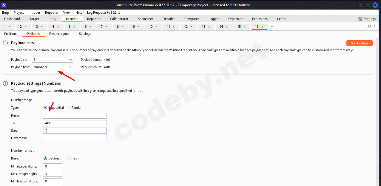Switch to the Decoder tab
The height and width of the screenshot is (186, 381).
click(x=169, y=19)
